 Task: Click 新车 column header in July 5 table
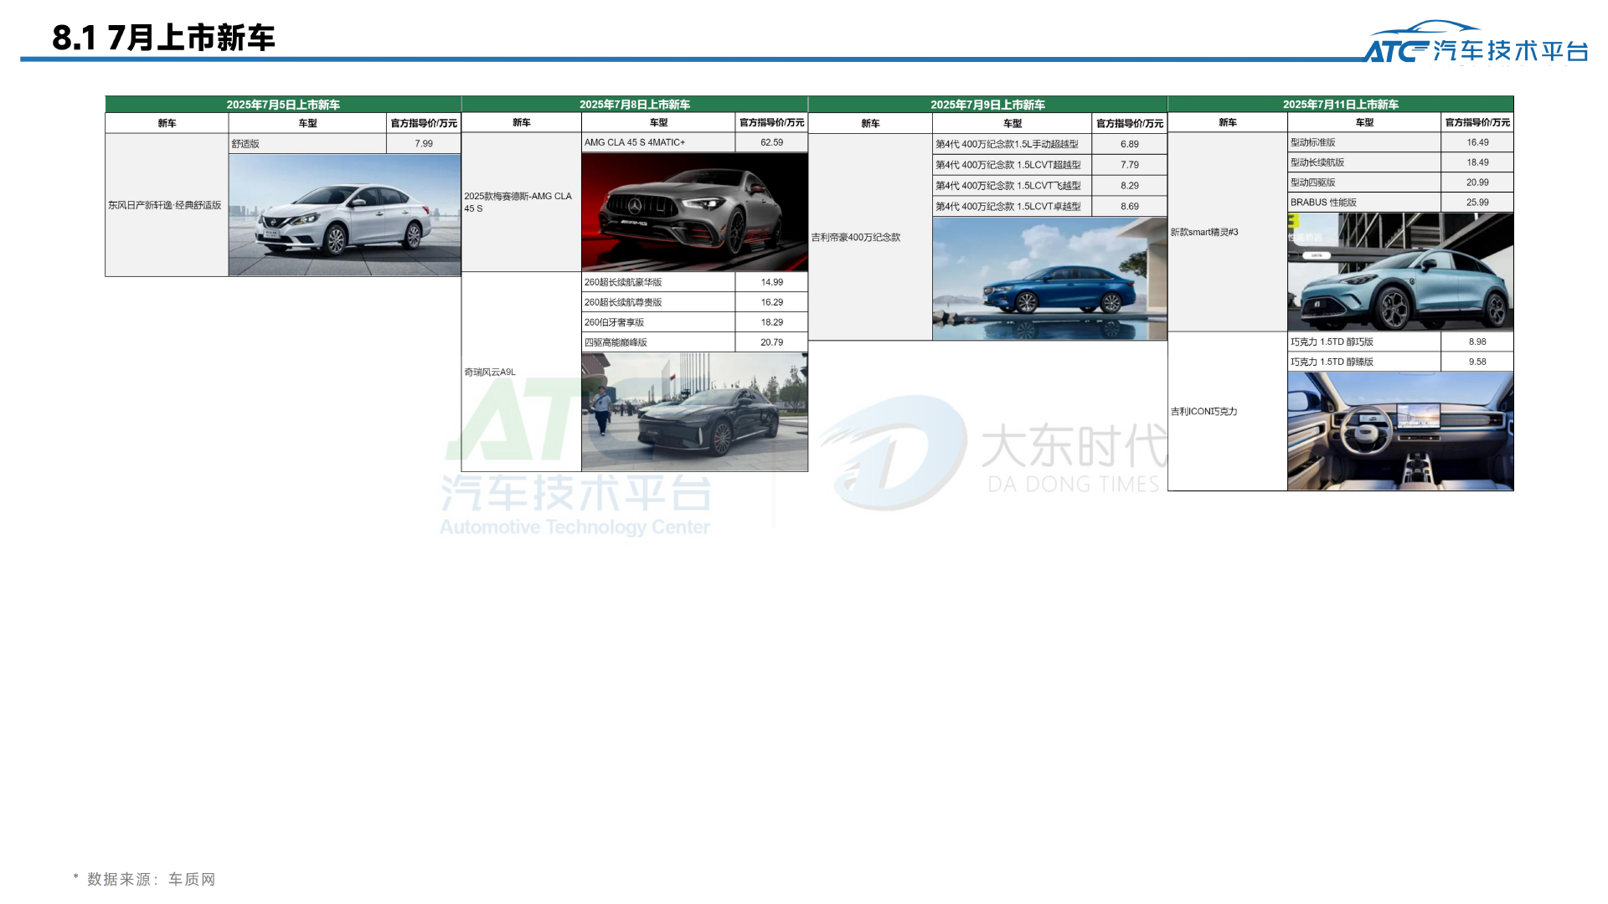(167, 123)
